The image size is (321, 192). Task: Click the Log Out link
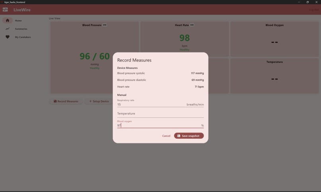click(x=313, y=10)
